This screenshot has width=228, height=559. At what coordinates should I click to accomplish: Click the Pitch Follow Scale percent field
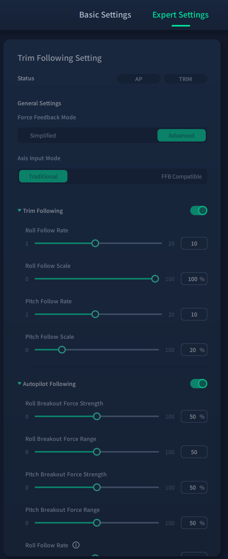[194, 350]
